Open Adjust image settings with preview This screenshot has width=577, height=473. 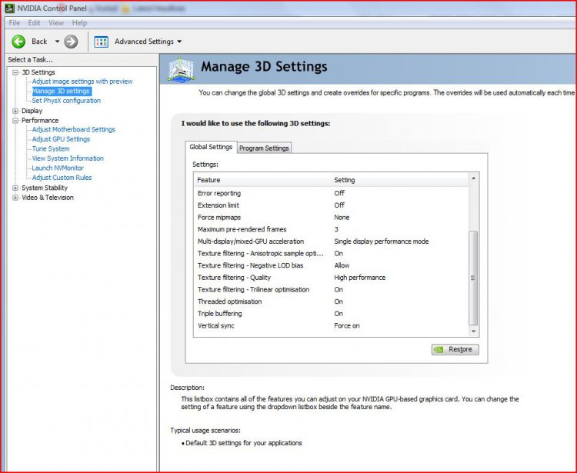coord(82,82)
